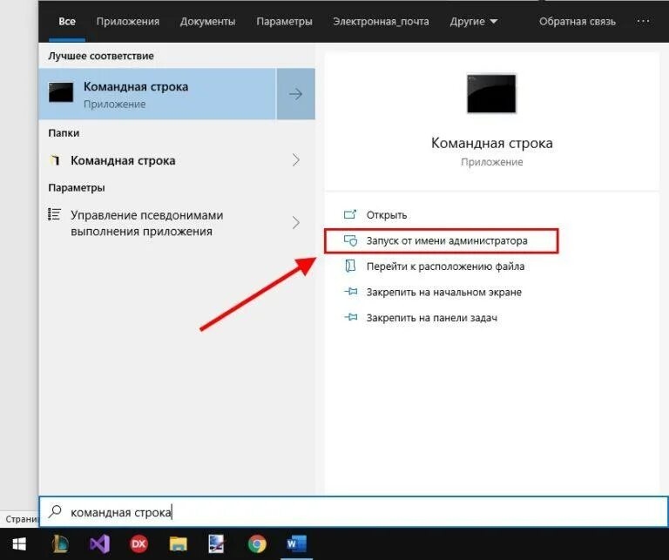Viewport: 669px width, 560px height.
Task: Expand the Командная строка folder chevron
Action: coord(295,160)
